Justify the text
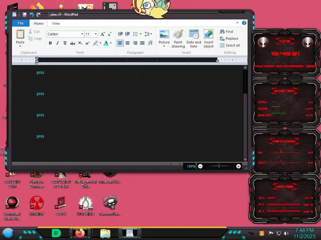 pyautogui.click(x=142, y=43)
